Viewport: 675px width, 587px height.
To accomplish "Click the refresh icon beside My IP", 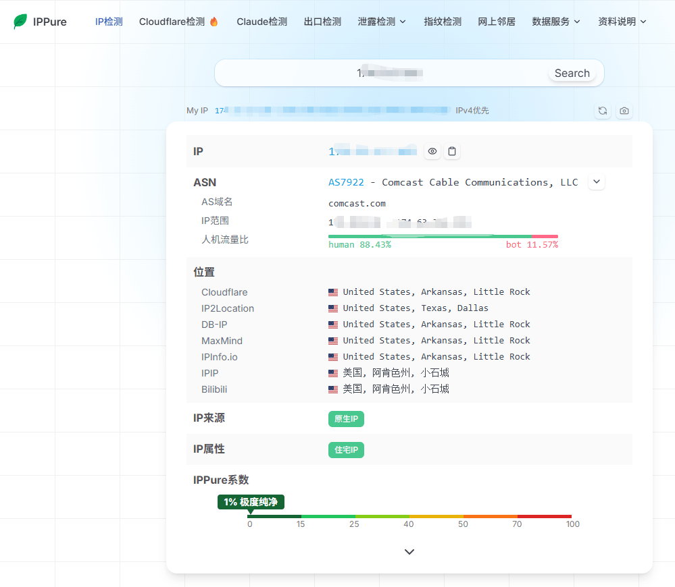I will point(603,111).
